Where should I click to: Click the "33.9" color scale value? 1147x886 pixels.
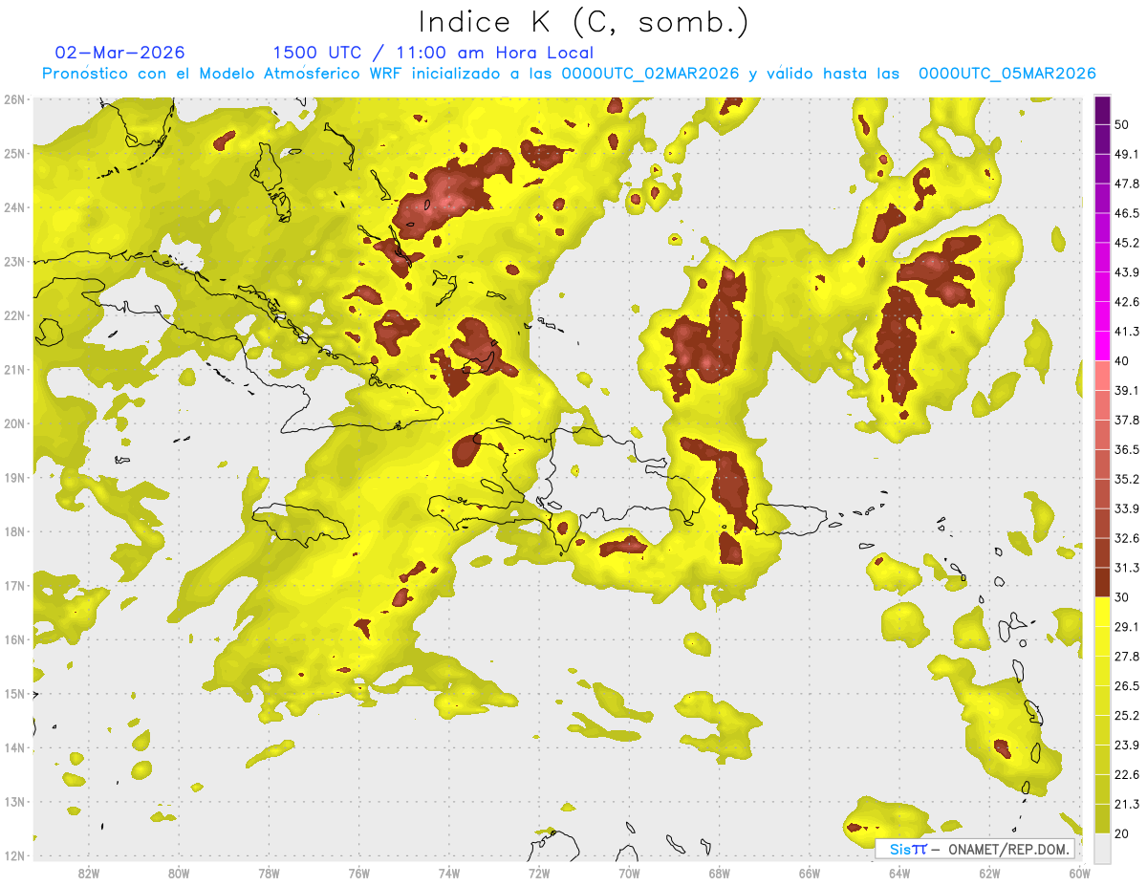[1127, 509]
